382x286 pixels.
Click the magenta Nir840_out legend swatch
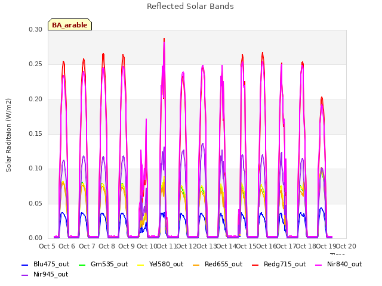click(318, 265)
